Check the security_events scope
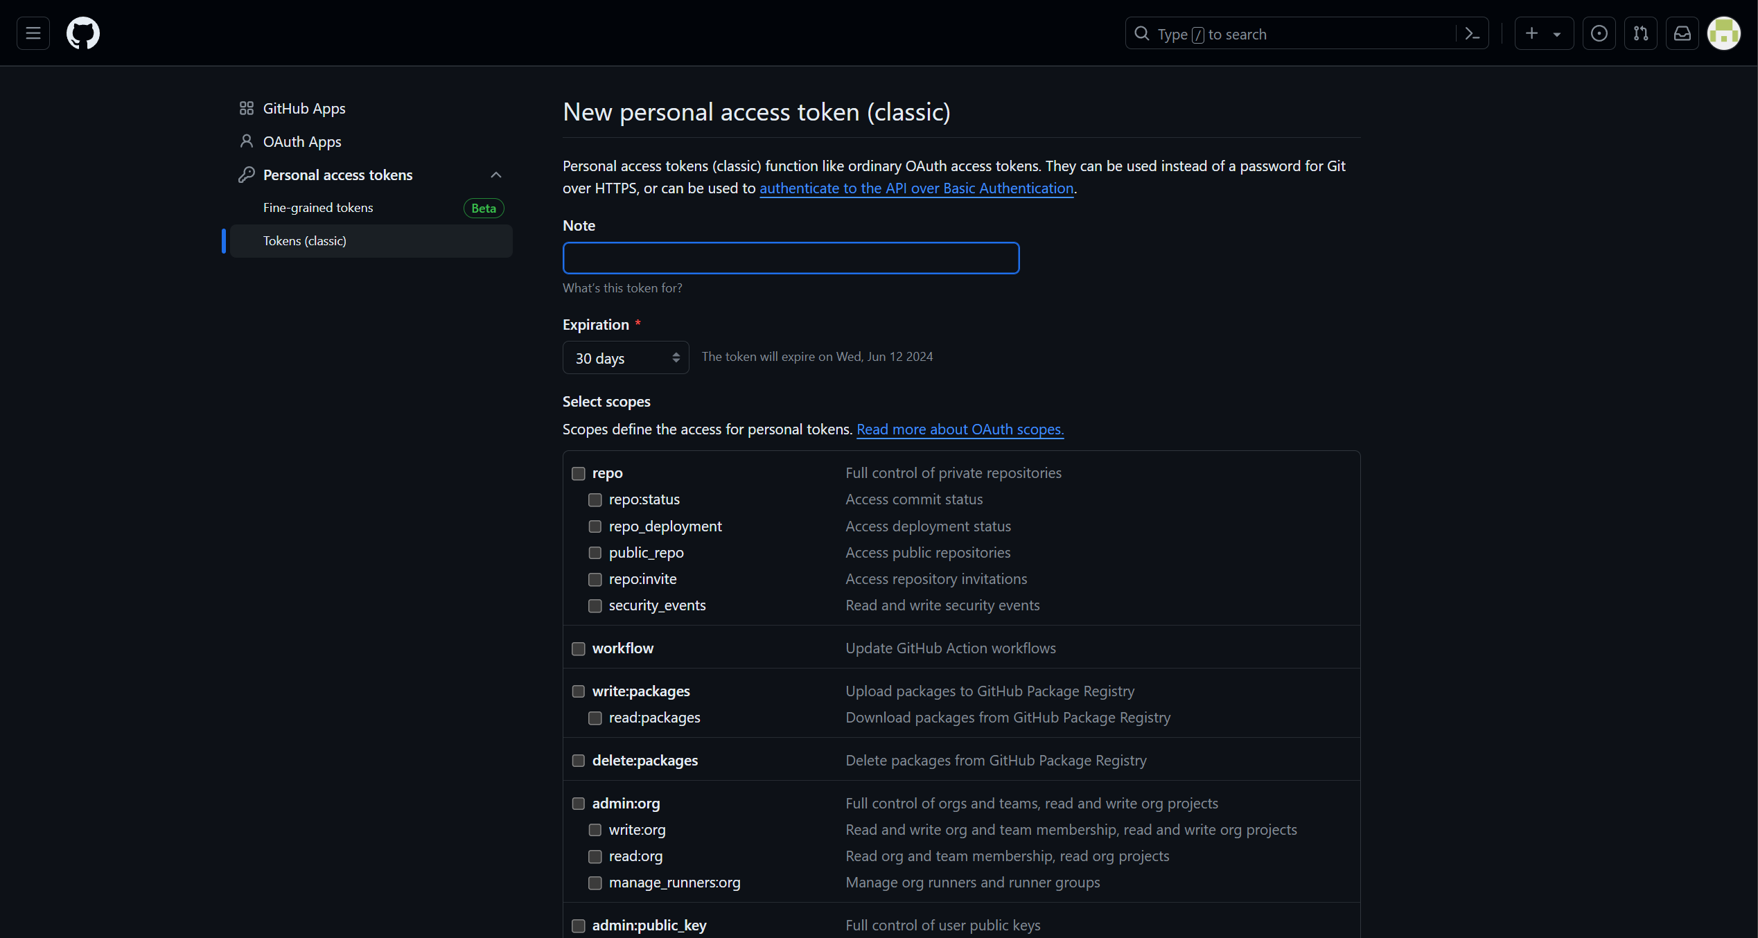 point(595,605)
